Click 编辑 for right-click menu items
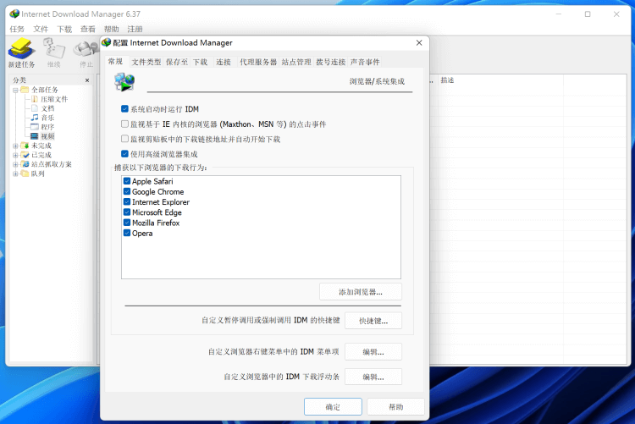The width and height of the screenshot is (635, 424). [373, 351]
